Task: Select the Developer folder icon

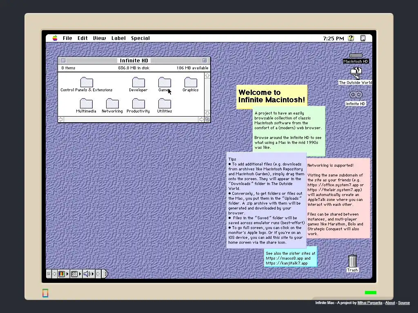Action: click(x=138, y=82)
